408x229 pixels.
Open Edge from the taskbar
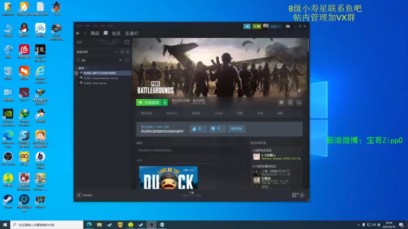pos(89,224)
